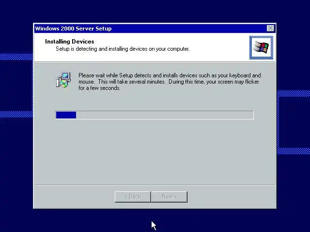
Task: Click the device installation progress bar
Action: pyautogui.click(x=155, y=115)
